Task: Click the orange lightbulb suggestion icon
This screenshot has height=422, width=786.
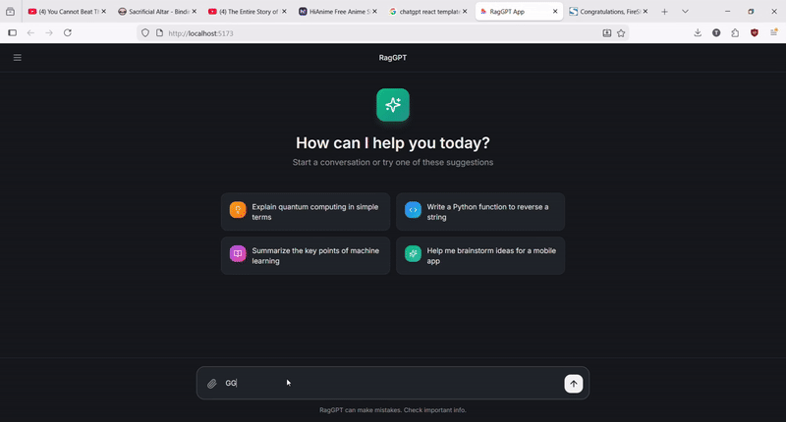Action: [238, 210]
